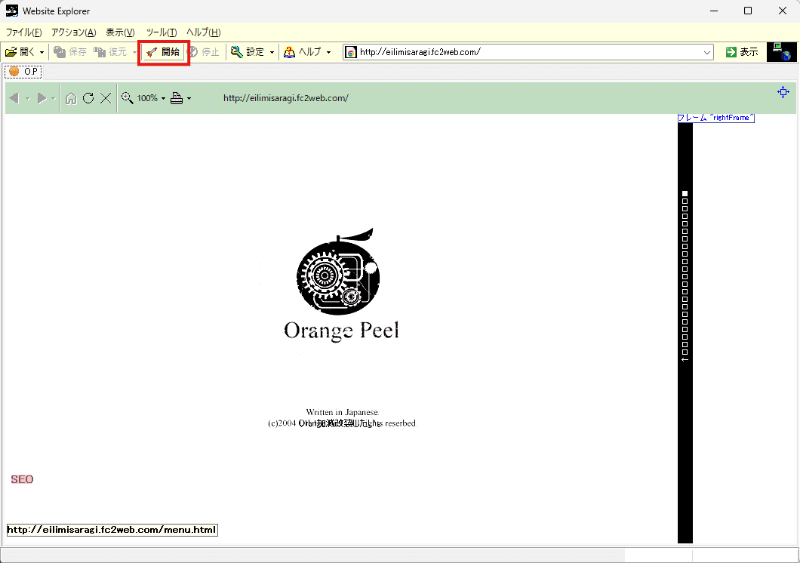The height and width of the screenshot is (563, 800).
Task: Click the network computer globe icon
Action: tap(782, 52)
